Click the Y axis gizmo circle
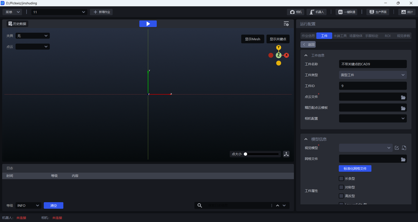 [x=279, y=47]
